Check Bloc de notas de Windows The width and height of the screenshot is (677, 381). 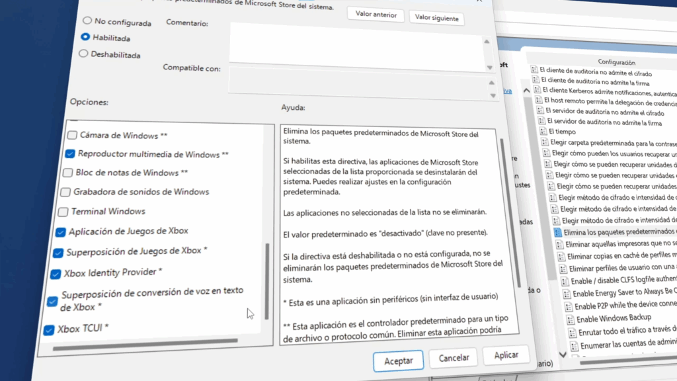(67, 173)
